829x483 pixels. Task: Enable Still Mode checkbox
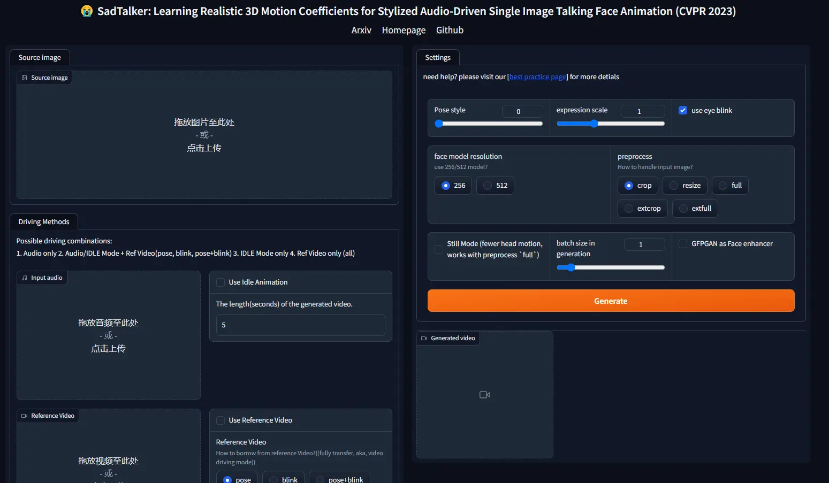pos(439,249)
